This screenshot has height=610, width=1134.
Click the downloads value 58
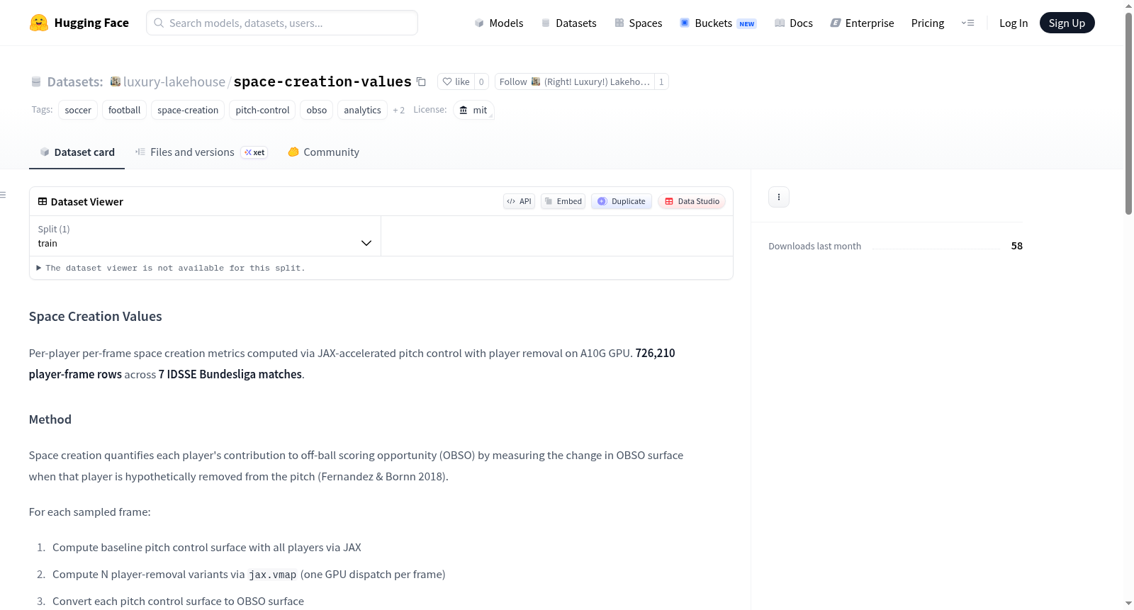point(1017,246)
